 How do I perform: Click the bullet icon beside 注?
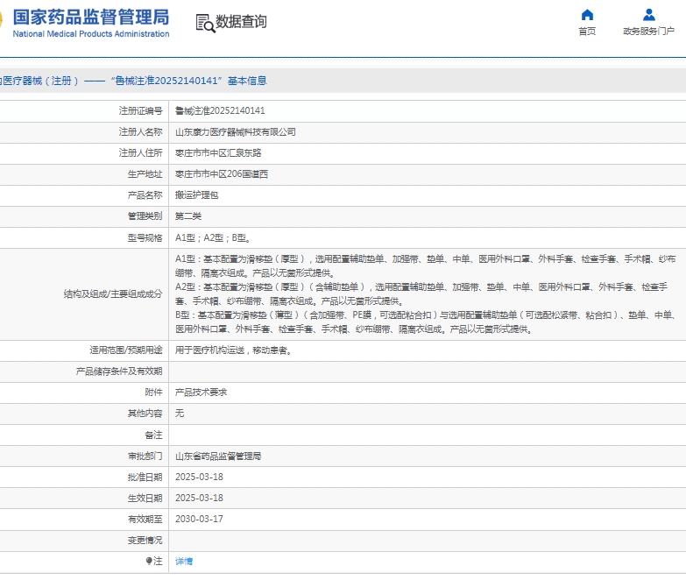[x=149, y=561]
